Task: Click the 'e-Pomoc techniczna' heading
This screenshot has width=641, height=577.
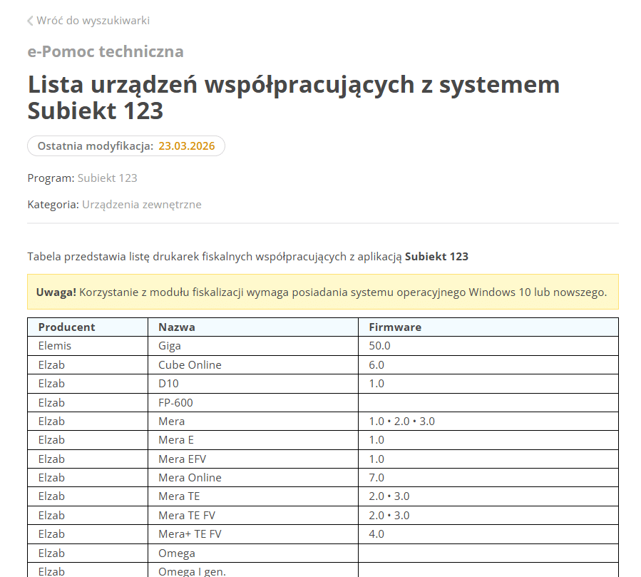Action: coord(106,51)
